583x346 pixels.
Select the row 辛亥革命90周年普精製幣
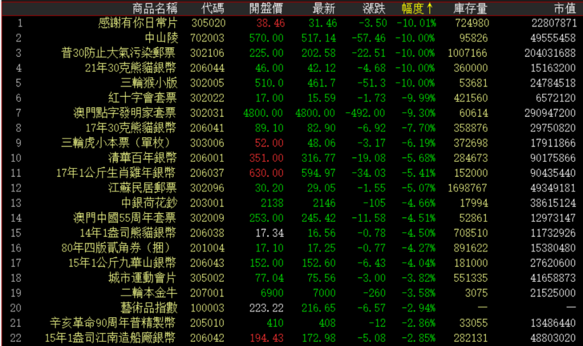(x=291, y=323)
